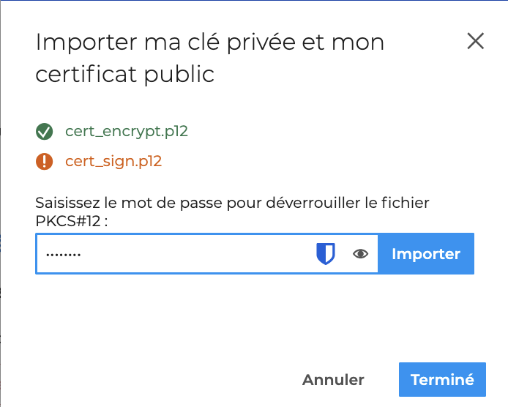Focus the PKCS#12 password input field
Image resolution: width=508 pixels, height=407 pixels.
tap(183, 254)
